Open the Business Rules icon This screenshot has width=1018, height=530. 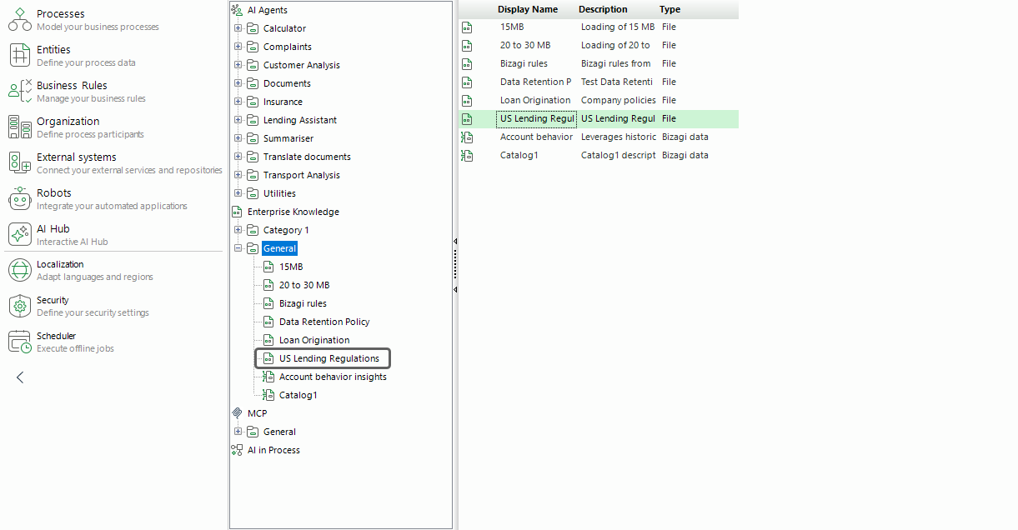click(20, 92)
